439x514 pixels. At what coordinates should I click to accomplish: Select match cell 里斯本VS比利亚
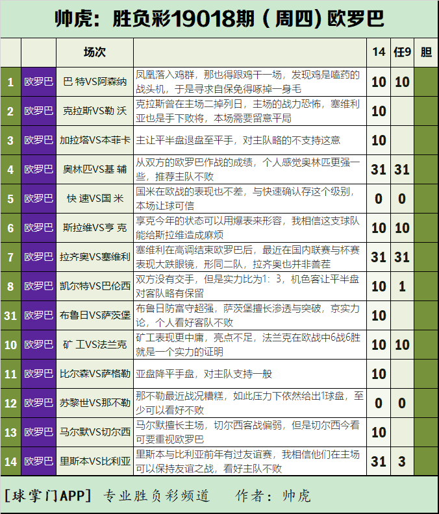pyautogui.click(x=95, y=461)
